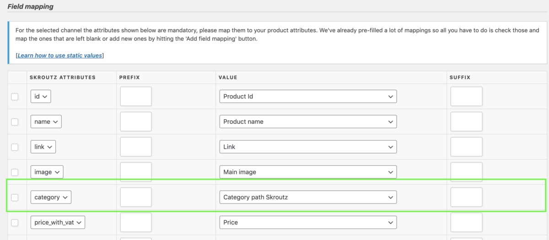Click the prefix field in the id row

[136, 97]
